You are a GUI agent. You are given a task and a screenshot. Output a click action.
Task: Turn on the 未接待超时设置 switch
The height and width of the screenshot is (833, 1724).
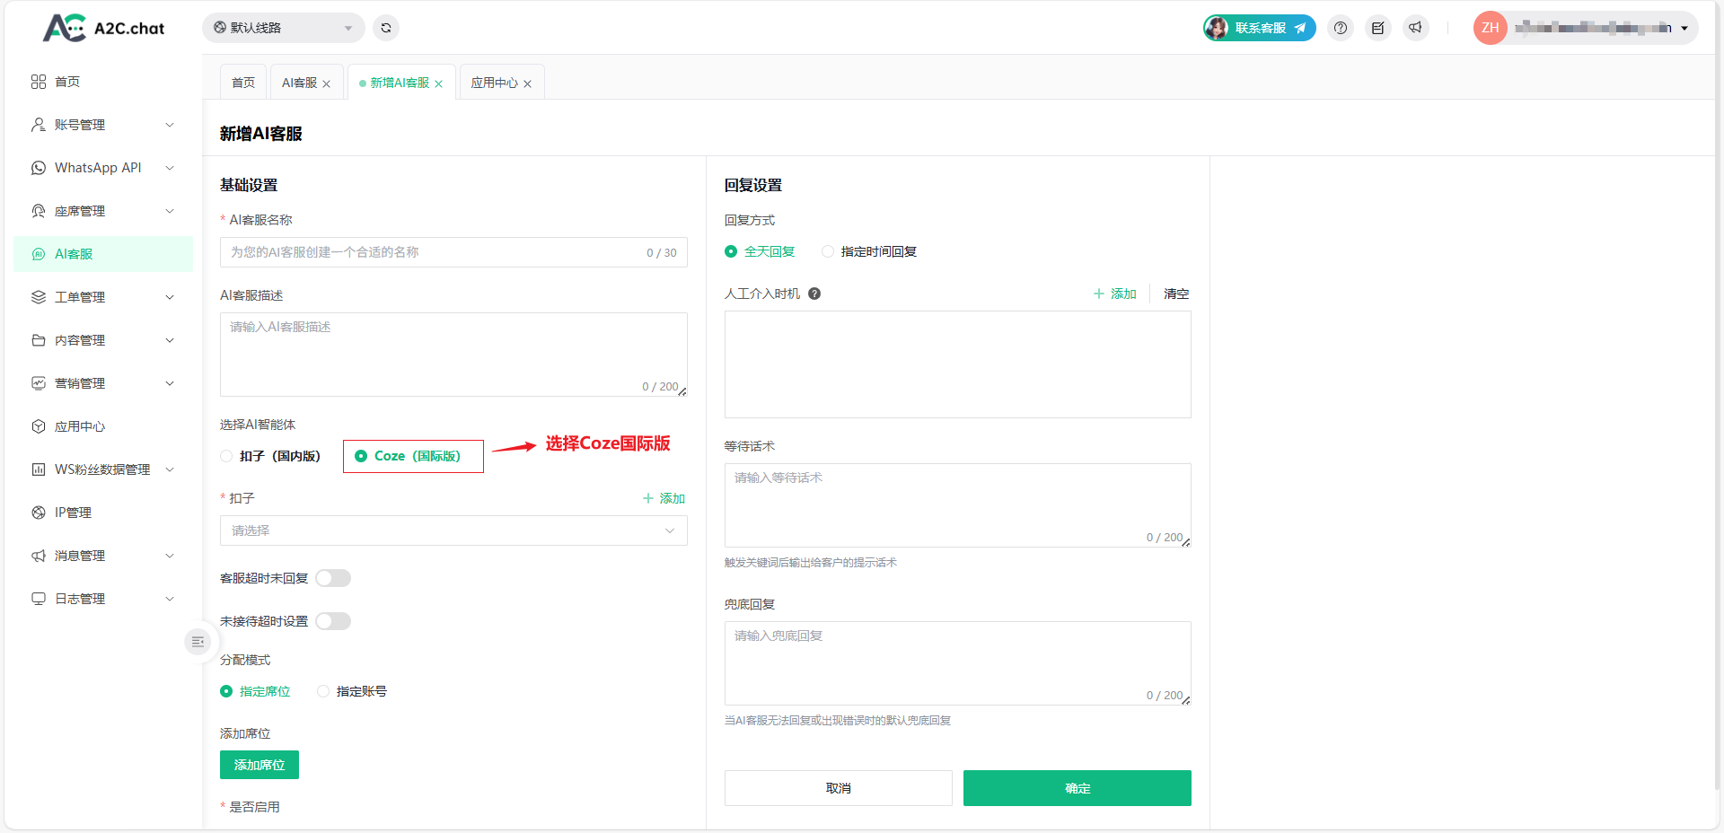(x=333, y=621)
